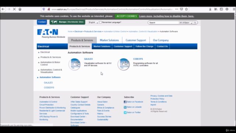Image resolution: width=236 pixels, height=133 pixels.
Task: Open the CODESYS heading link
Action: click(x=138, y=59)
